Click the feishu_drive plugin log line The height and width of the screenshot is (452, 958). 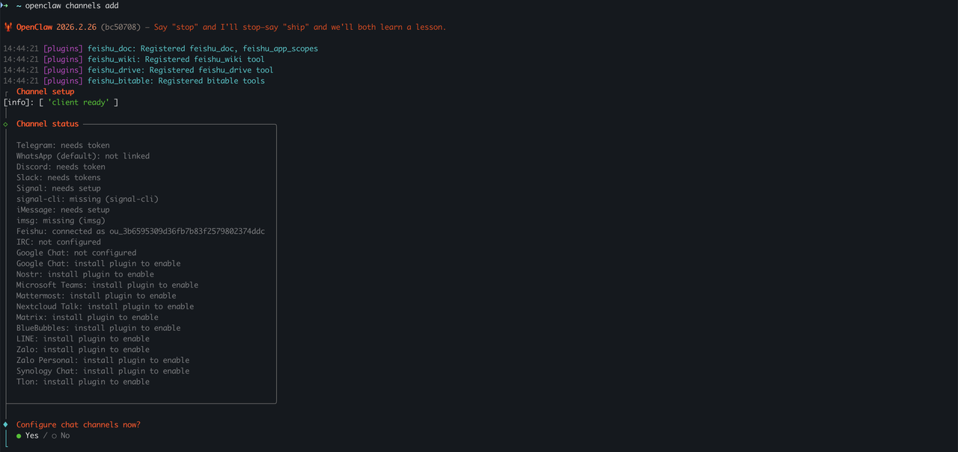[x=138, y=70]
